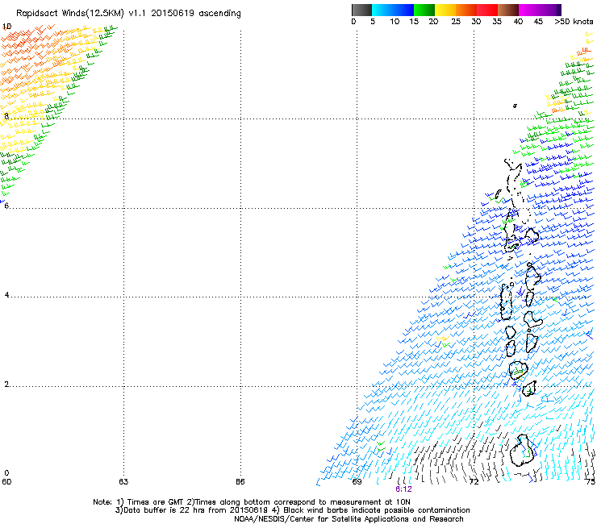Click the "5" label under the color legend

(x=373, y=22)
